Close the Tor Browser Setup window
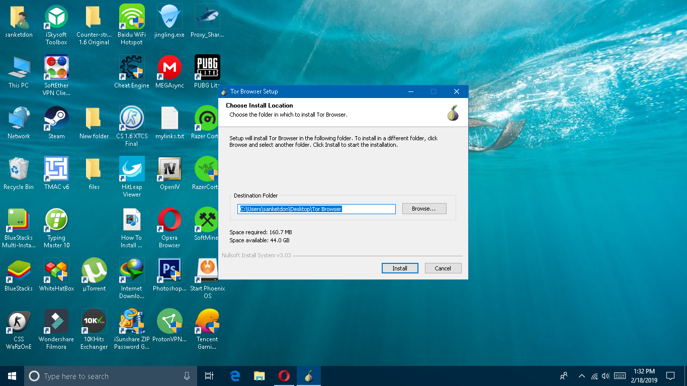Image resolution: width=687 pixels, height=386 pixels. (x=457, y=91)
